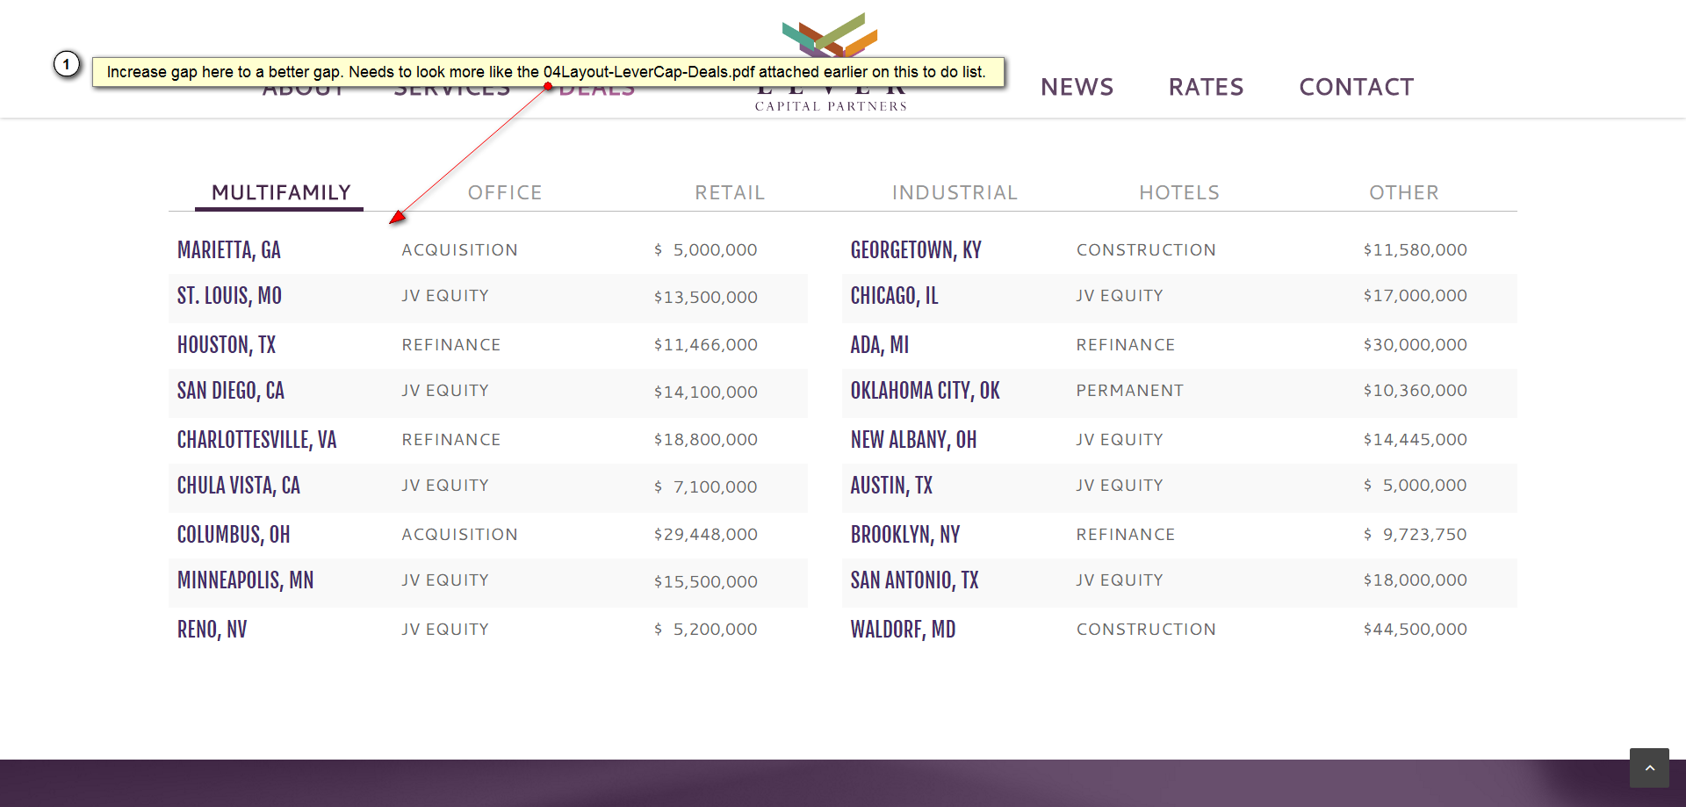Switch to the Retail tab

pos(730,192)
